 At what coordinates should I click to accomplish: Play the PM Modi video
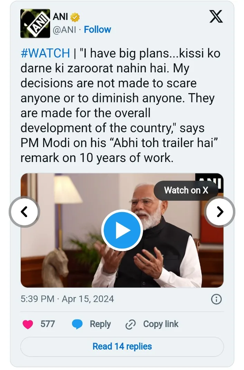point(122,230)
